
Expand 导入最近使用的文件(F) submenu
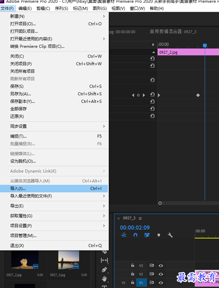(x=54, y=196)
